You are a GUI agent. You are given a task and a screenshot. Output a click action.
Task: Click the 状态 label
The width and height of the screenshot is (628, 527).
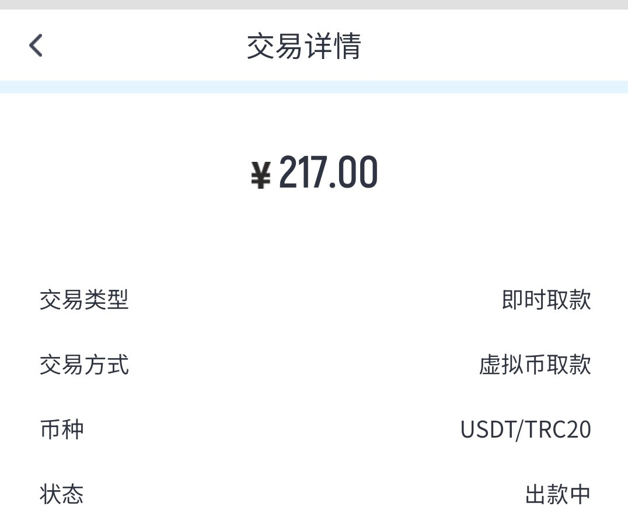tap(62, 494)
